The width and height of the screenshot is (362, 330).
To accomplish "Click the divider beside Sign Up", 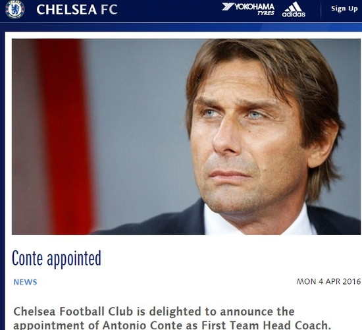I will point(321,10).
